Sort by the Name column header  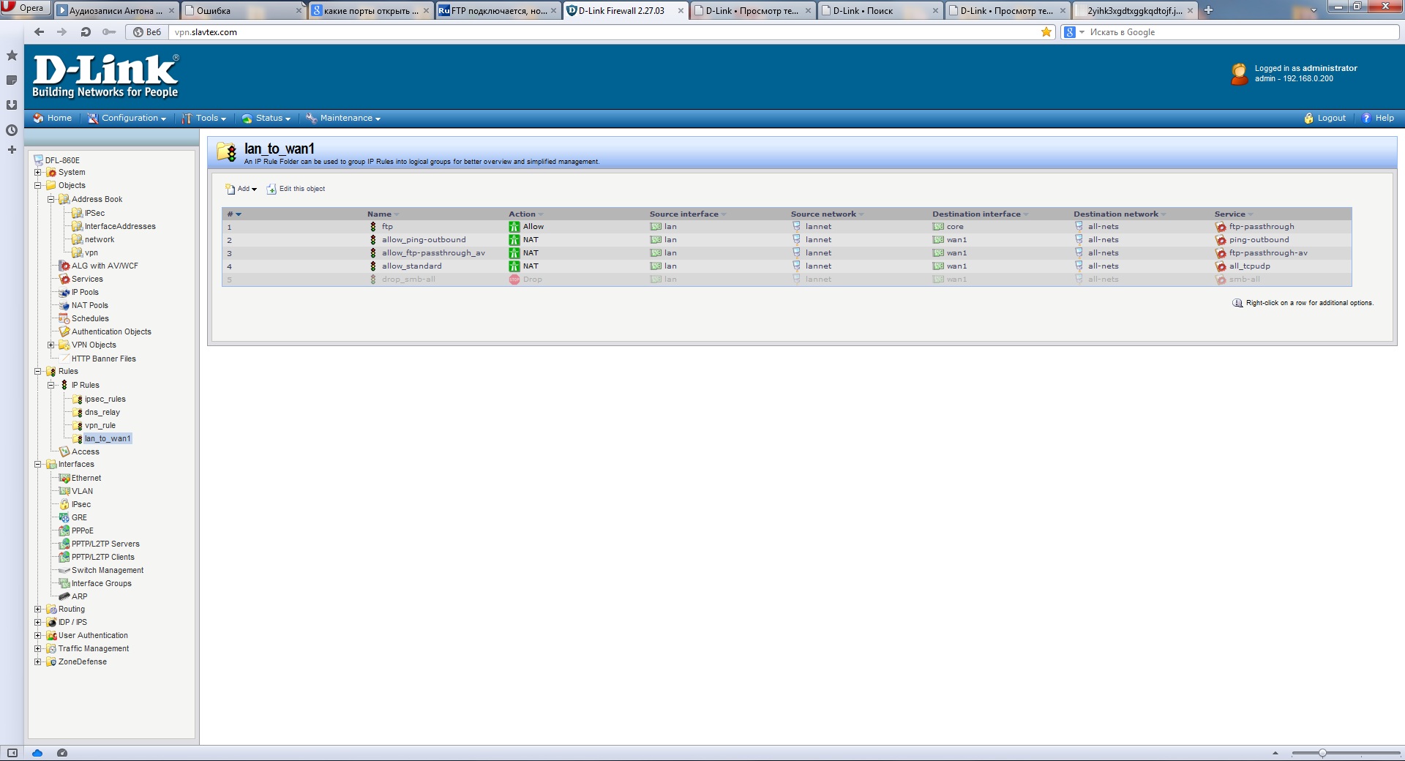[383, 214]
